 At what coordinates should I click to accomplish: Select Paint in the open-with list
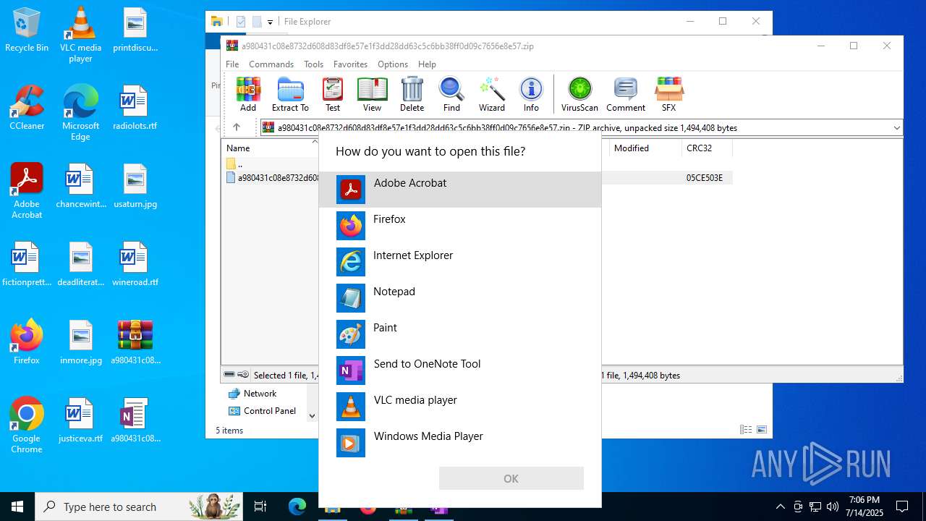coord(460,334)
